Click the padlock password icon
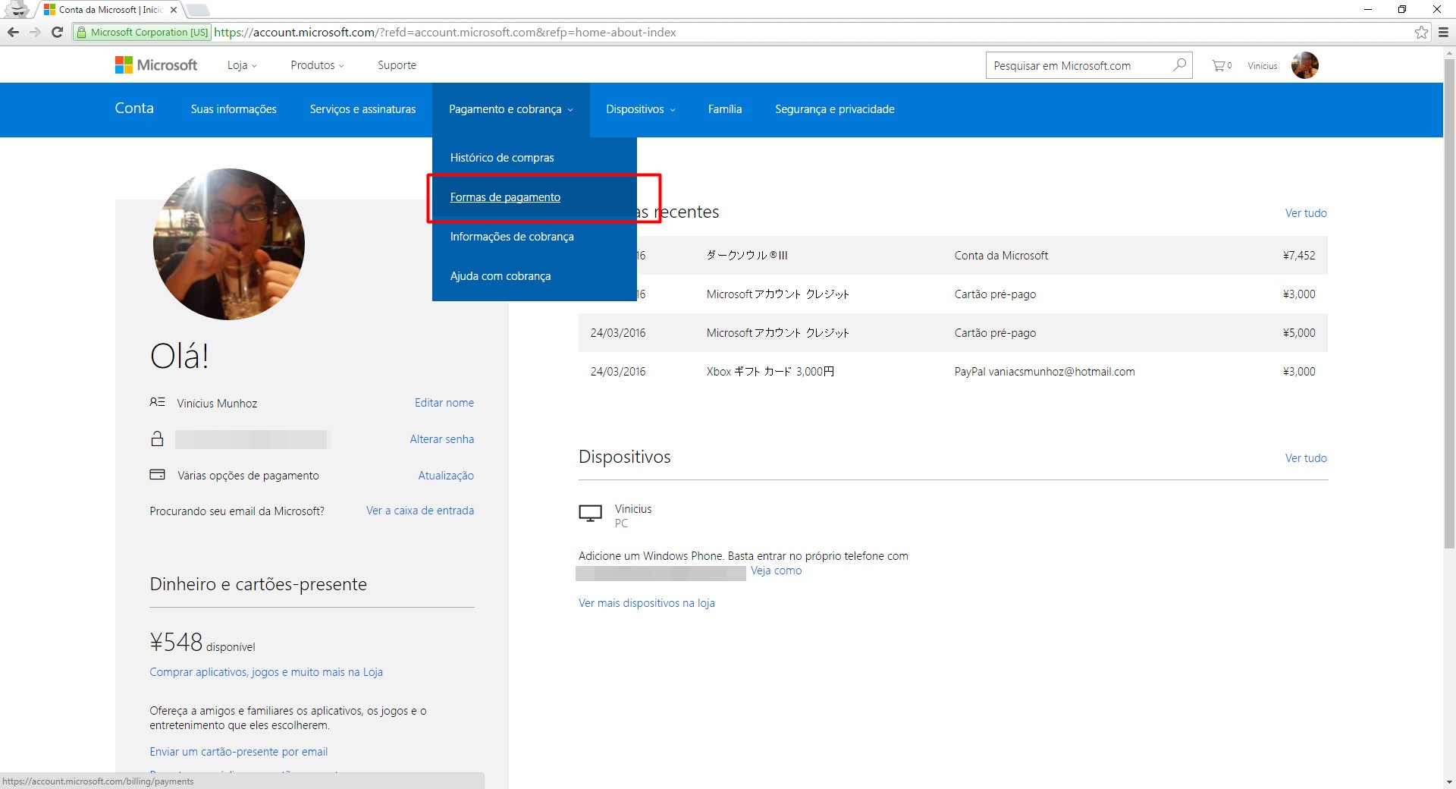The image size is (1456, 789). (x=157, y=439)
